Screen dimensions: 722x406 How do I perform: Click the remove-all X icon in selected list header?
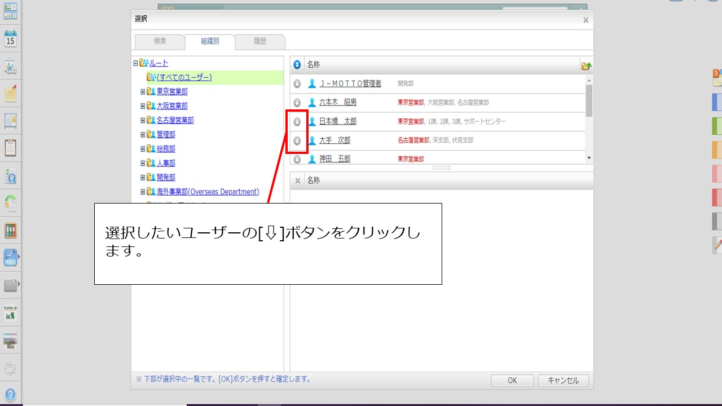[x=297, y=181]
